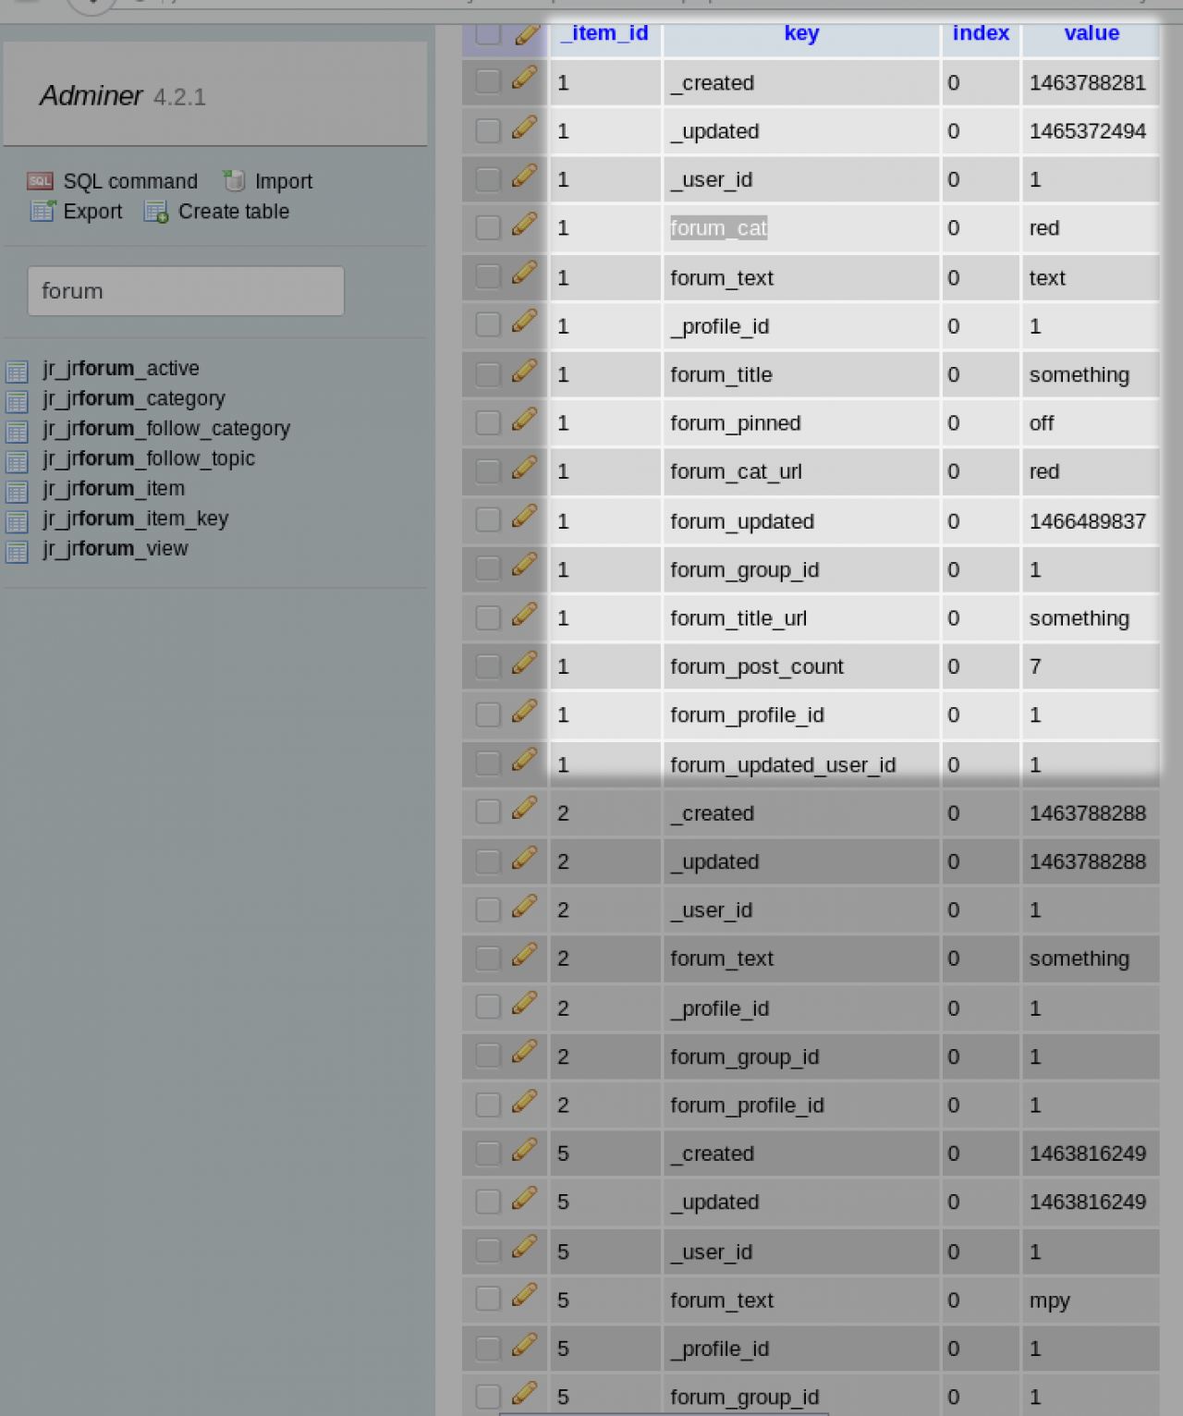The height and width of the screenshot is (1416, 1183).
Task: Open the jr_jrforum_category table
Action: (x=133, y=398)
